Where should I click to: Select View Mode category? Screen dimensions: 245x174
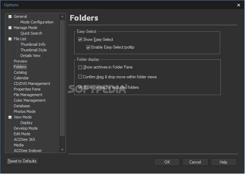coord(23,117)
